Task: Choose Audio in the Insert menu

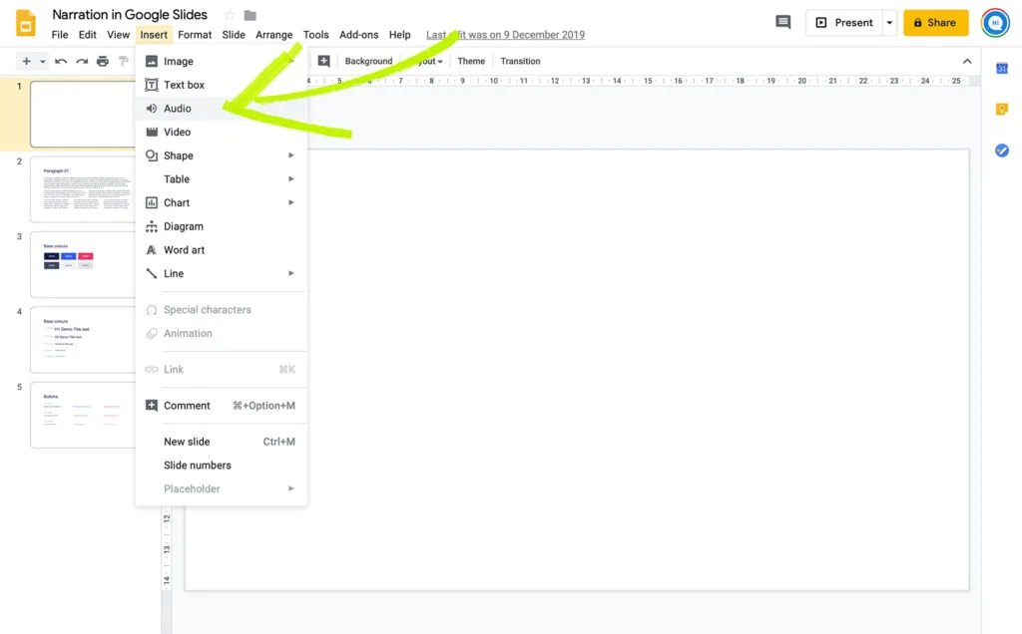Action: (x=221, y=108)
